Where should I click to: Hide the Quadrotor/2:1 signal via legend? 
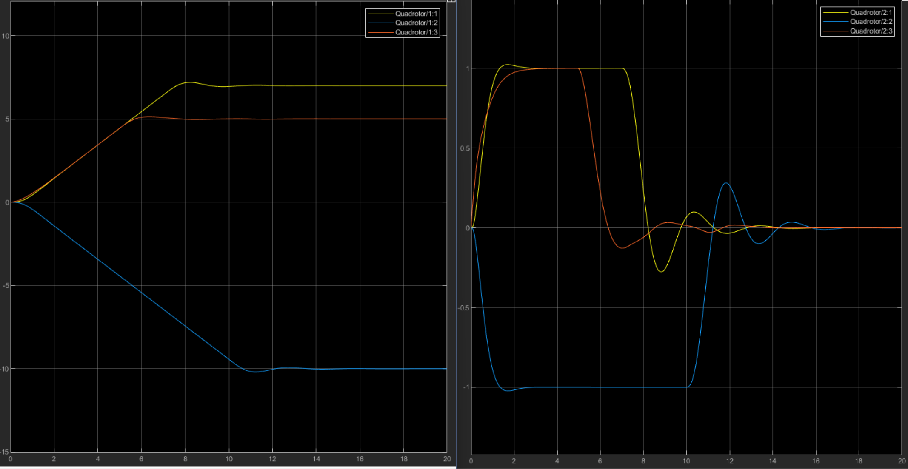coord(871,12)
